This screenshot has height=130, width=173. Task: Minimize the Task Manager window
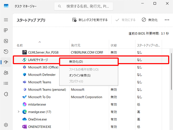pyautogui.click(x=143, y=3)
